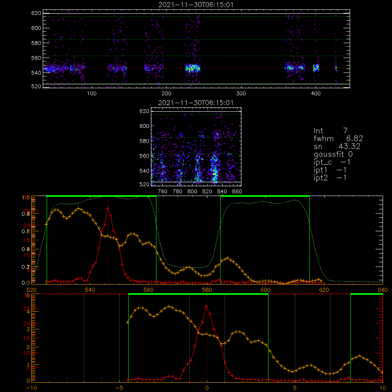The image size is (392, 392).
Task: Click the 'gaussfit 0' readout
Action: [333, 154]
